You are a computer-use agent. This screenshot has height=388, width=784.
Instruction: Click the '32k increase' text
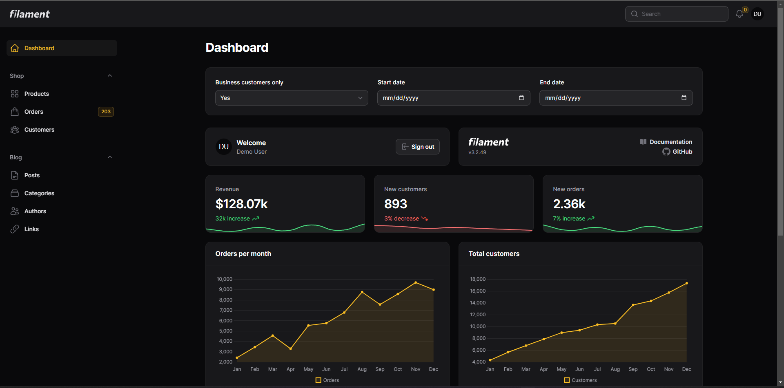tap(233, 218)
